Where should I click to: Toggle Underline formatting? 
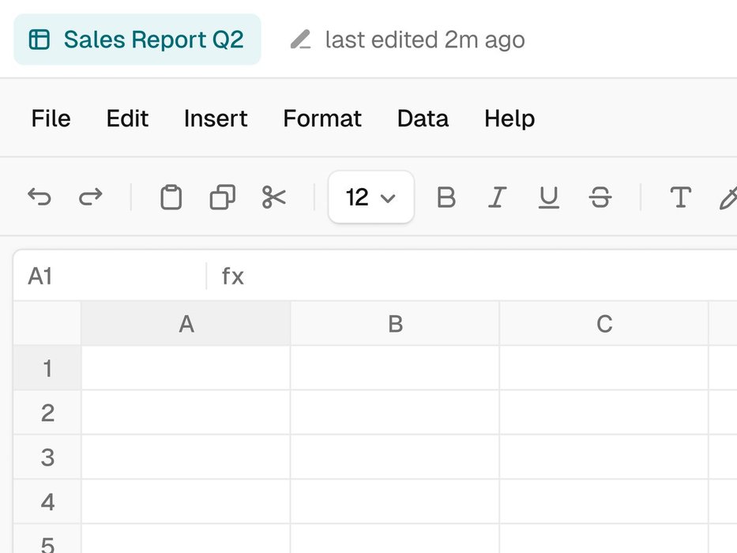(548, 197)
